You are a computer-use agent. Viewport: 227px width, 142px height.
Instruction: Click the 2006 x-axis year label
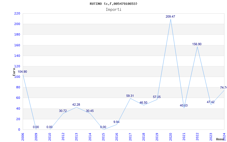[23, 137]
